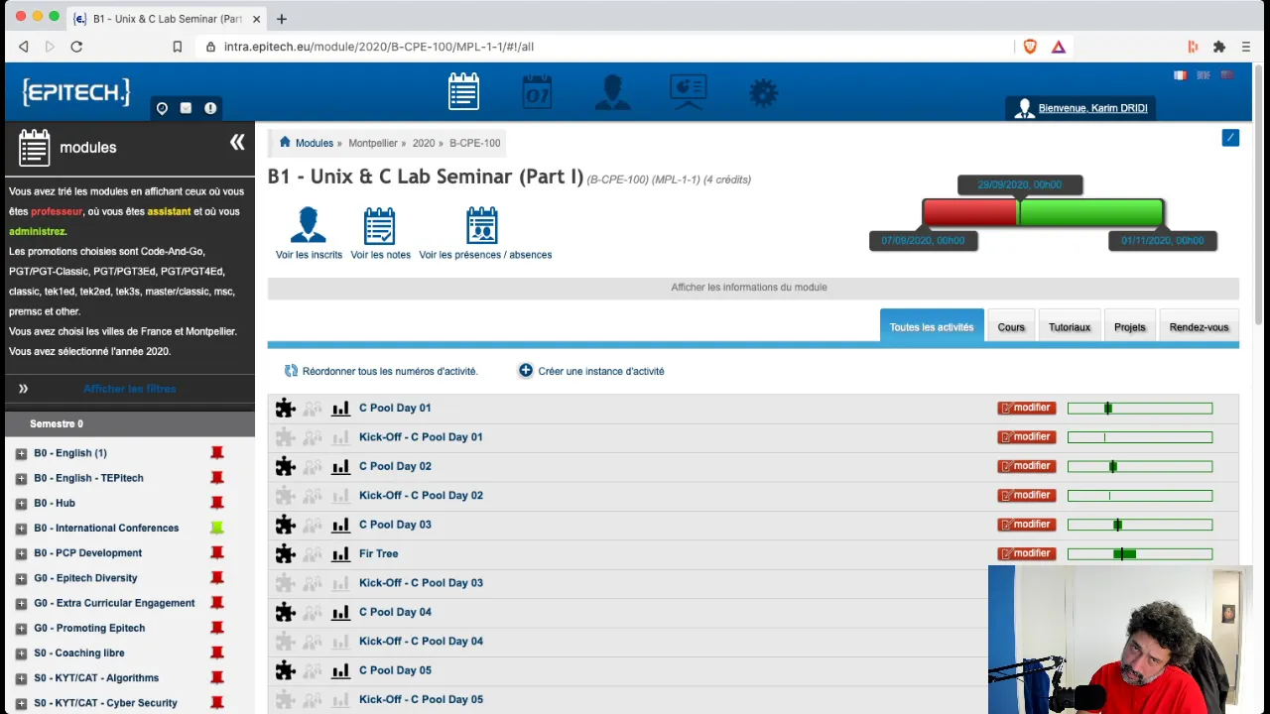Toggle green pin for B0 - International Conferences
Image resolution: width=1270 pixels, height=714 pixels.
coord(217,528)
